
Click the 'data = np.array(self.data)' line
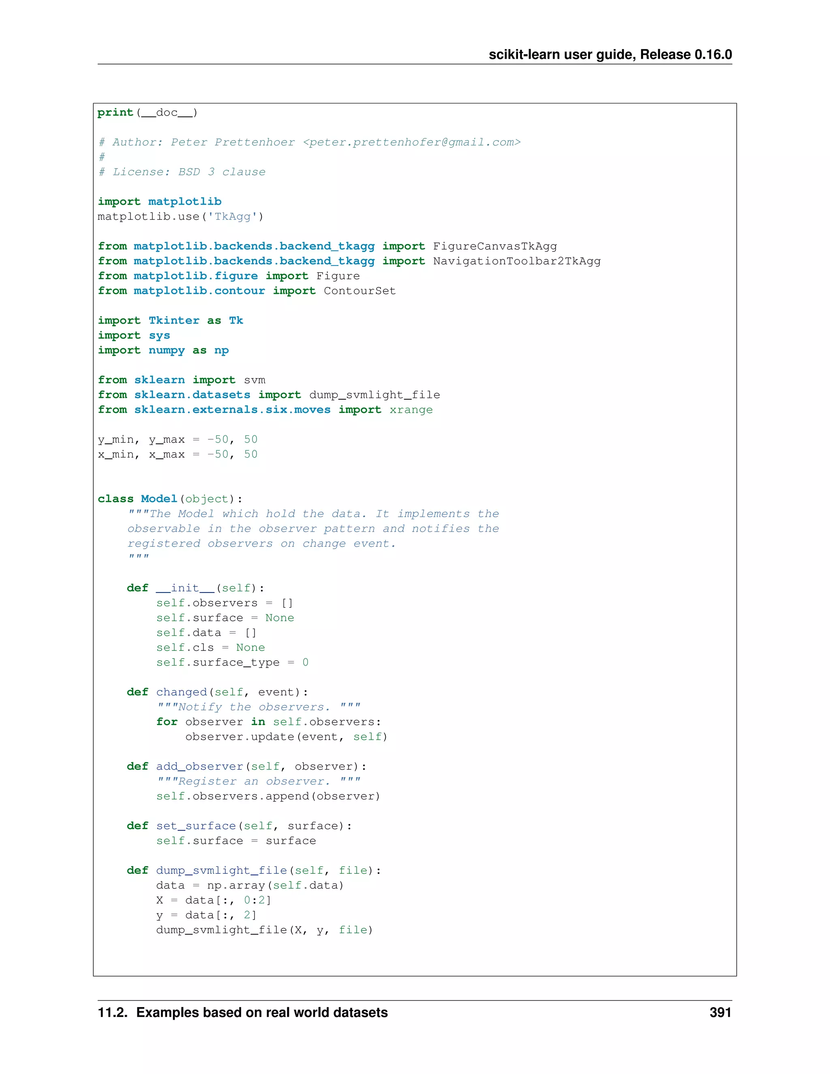[x=250, y=886]
